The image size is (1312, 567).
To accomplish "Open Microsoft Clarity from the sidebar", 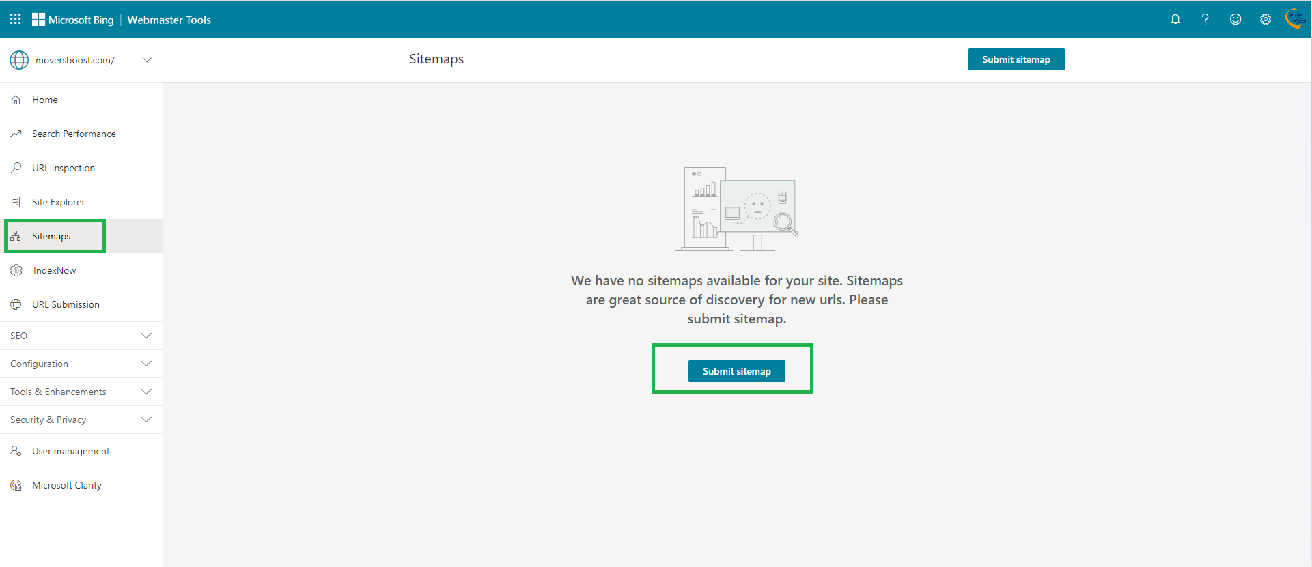I will pos(67,485).
